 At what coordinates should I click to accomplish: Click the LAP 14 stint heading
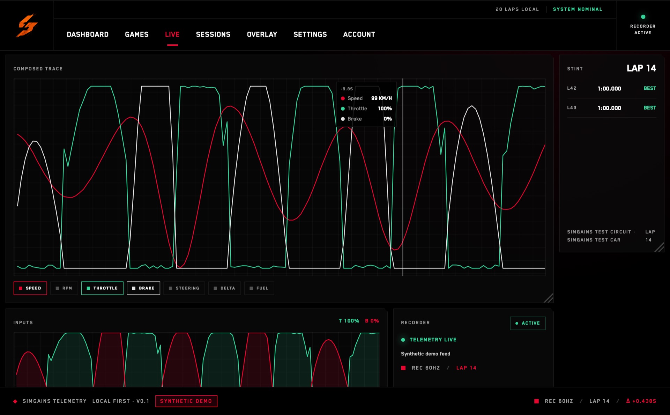tap(641, 68)
